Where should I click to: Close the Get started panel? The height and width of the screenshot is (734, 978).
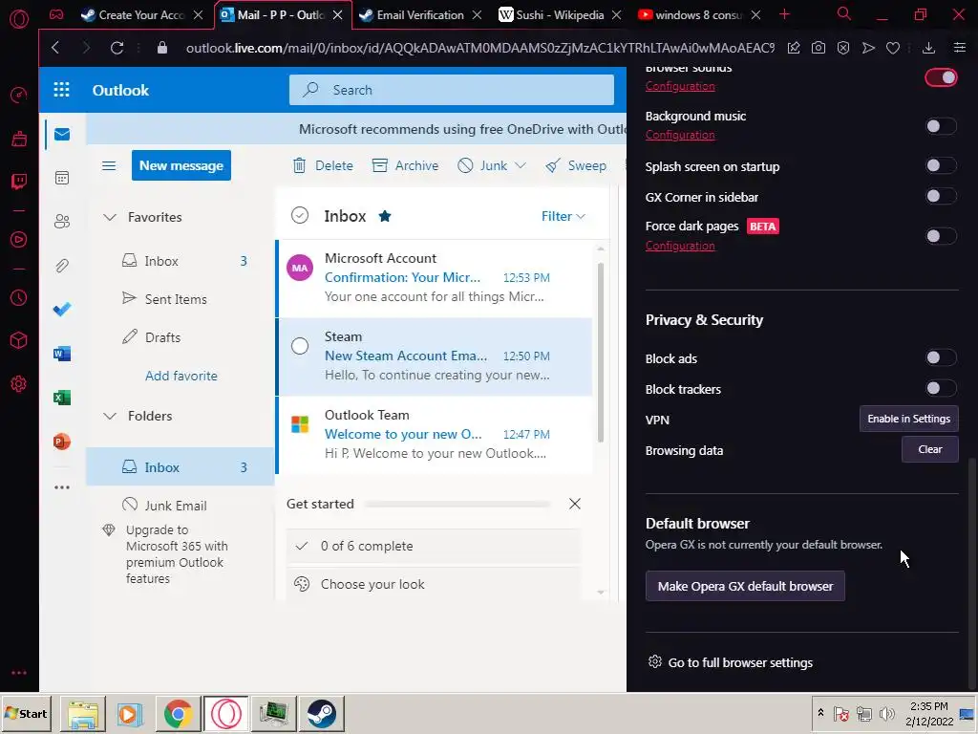point(575,504)
